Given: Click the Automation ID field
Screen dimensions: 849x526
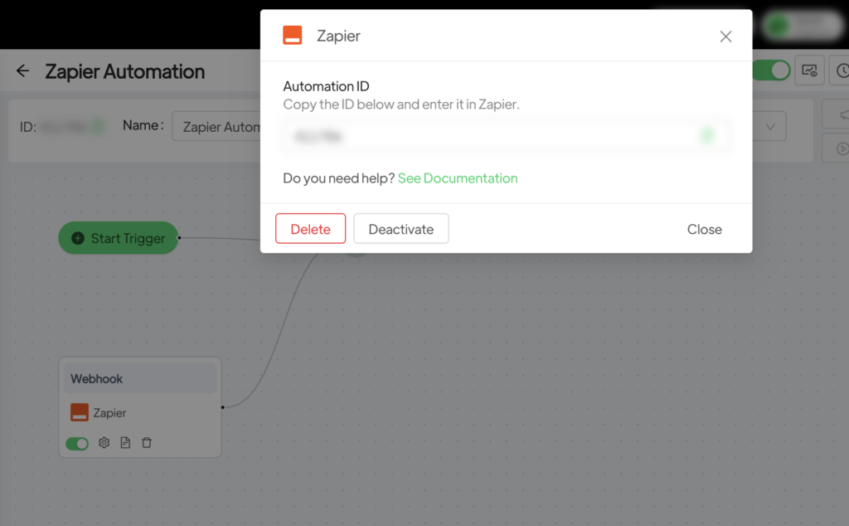Looking at the screenshot, I should point(489,136).
